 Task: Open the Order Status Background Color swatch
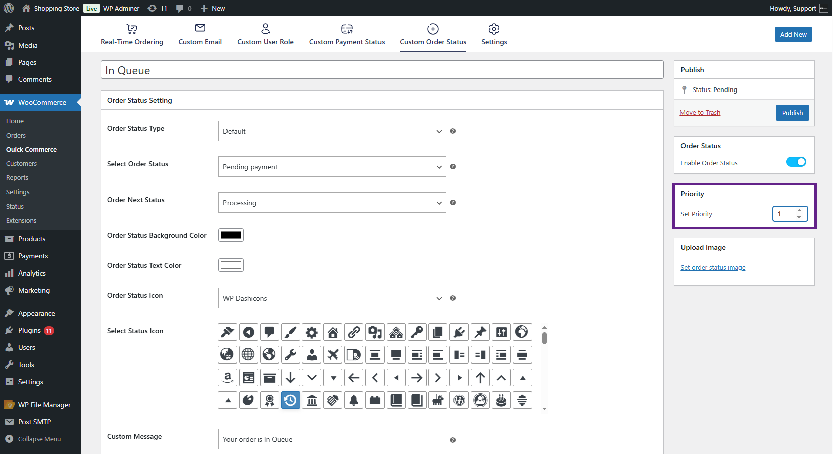(231, 235)
